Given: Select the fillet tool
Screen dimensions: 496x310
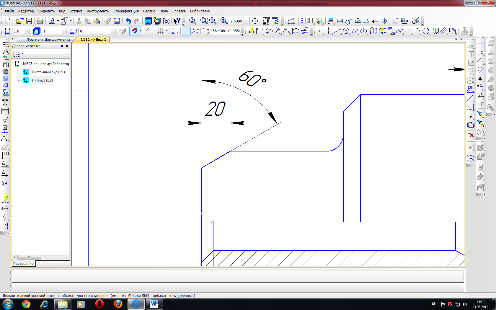Looking at the screenshot, I should coord(417,31).
